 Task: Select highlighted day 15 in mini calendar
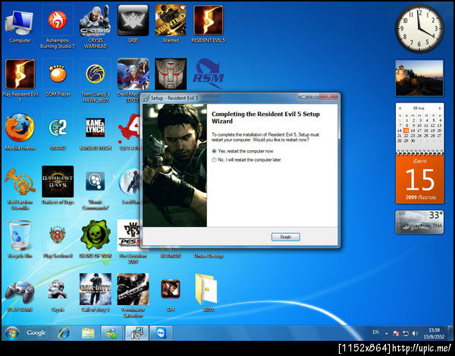406,131
